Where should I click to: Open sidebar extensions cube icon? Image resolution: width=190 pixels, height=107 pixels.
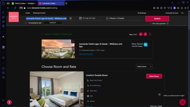pos(3,73)
